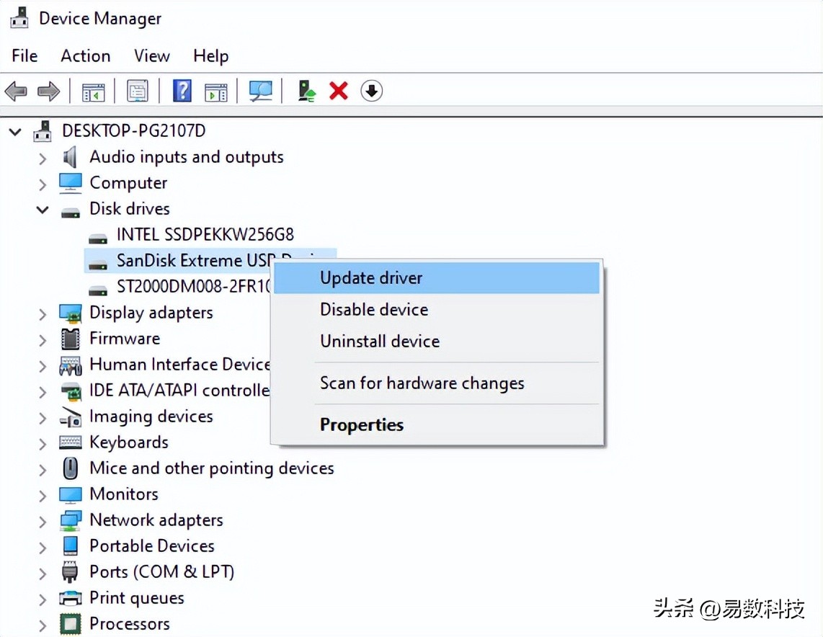
Task: Click the Computer monitor icon
Action: (71, 183)
